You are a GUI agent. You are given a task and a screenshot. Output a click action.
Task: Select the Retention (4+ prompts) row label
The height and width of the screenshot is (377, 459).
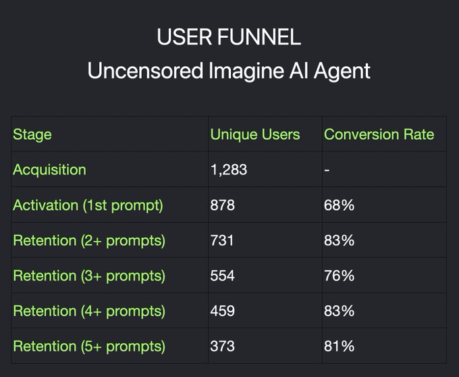pyautogui.click(x=89, y=311)
